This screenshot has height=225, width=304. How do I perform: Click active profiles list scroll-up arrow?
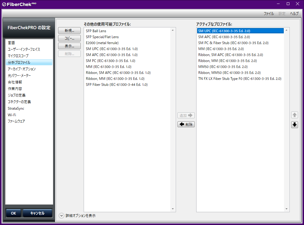(x=286, y=30)
